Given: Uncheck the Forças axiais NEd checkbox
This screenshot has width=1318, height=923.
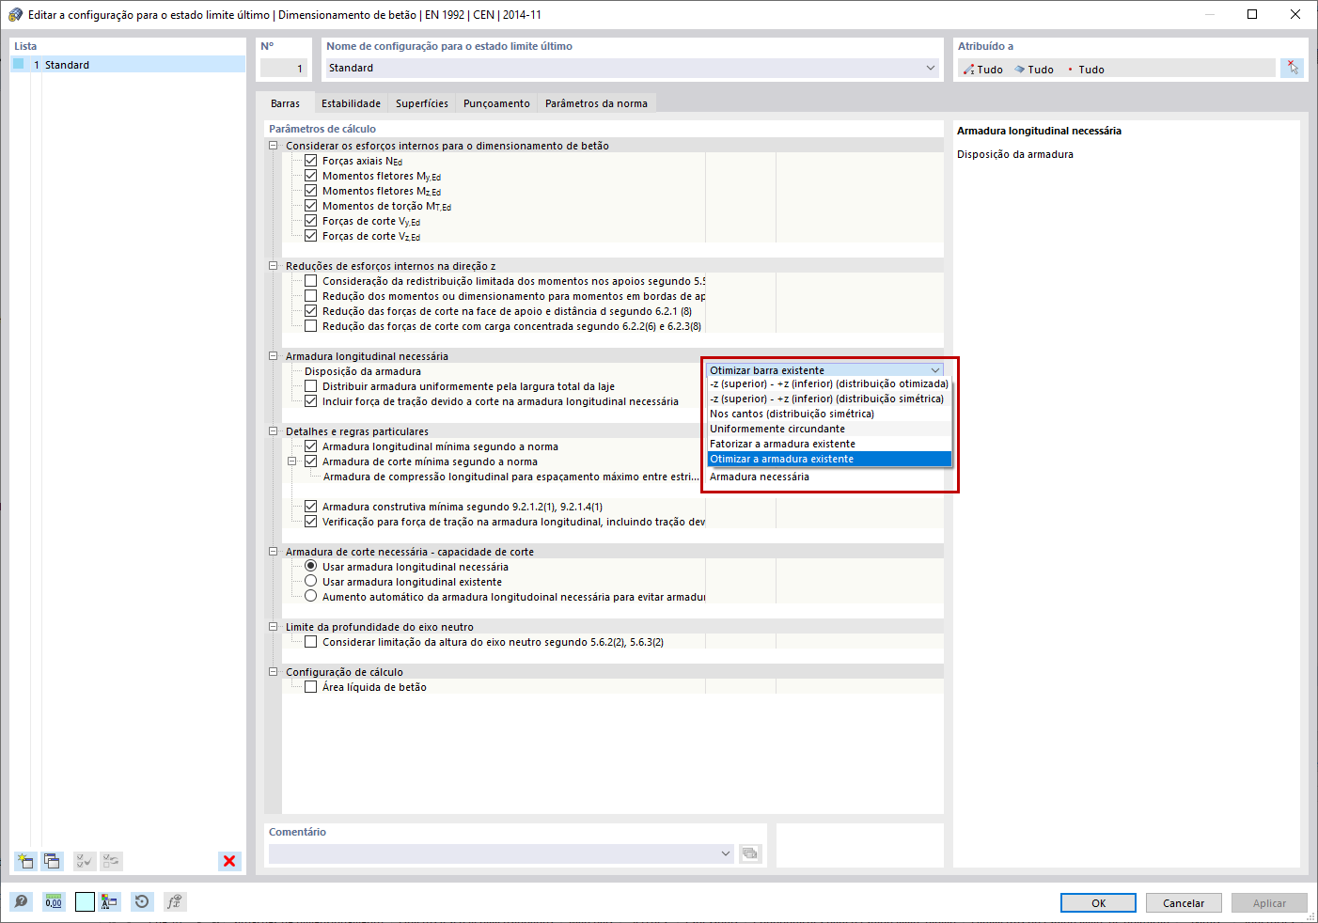Looking at the screenshot, I should tap(311, 161).
